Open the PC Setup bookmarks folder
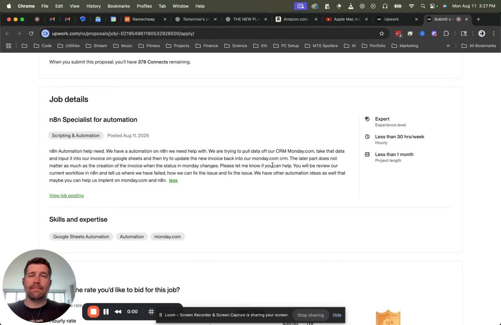Image resolution: width=501 pixels, height=325 pixels. point(286,46)
